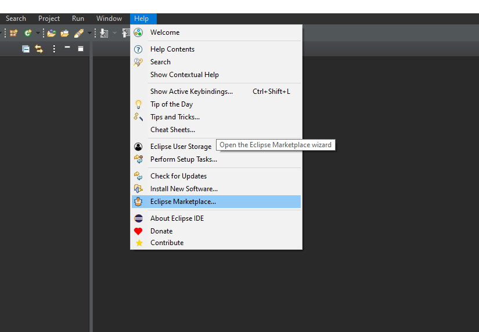Choose Install New Software... from Help menu
479x332 pixels.
tap(183, 189)
